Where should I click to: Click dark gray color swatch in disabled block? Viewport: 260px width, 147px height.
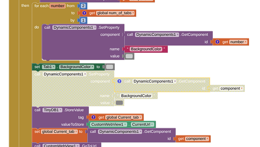119,103
